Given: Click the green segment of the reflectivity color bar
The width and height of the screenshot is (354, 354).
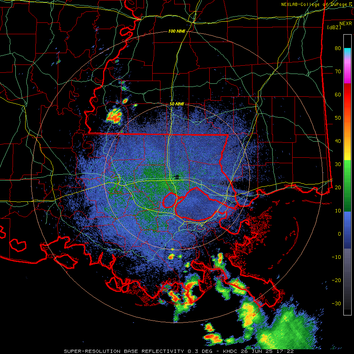Looking at the screenshot, I should pyautogui.click(x=347, y=186).
